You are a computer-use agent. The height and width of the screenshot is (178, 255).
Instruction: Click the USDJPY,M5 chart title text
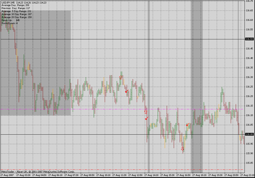(x=8, y=3)
